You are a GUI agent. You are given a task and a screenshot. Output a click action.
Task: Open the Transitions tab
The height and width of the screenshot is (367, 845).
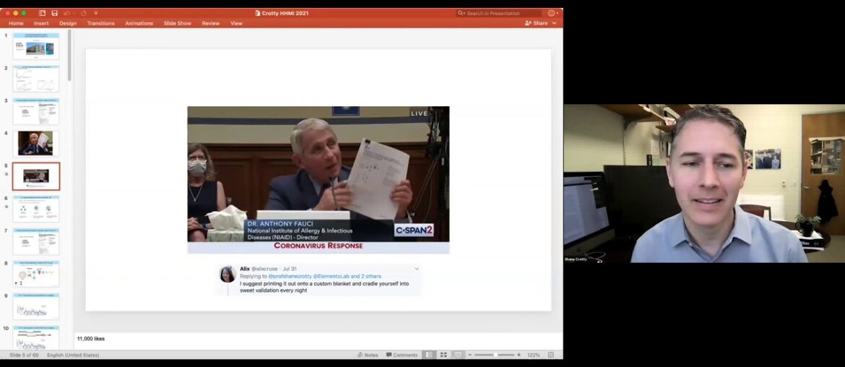(x=100, y=23)
